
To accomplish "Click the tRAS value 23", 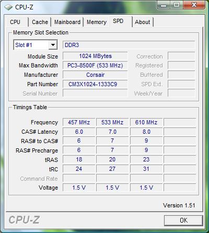I will tap(146, 159).
